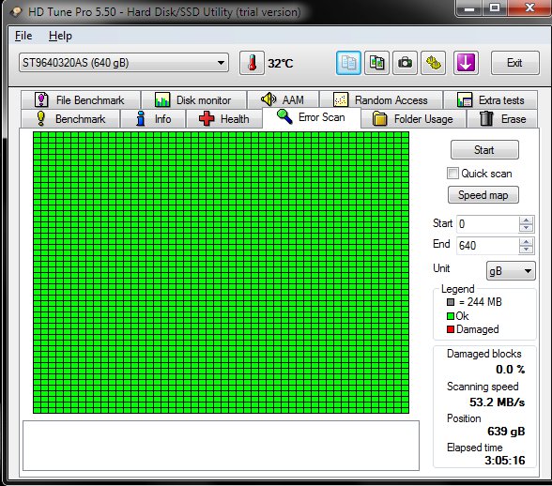Decrease the Start value spinner

click(x=526, y=228)
